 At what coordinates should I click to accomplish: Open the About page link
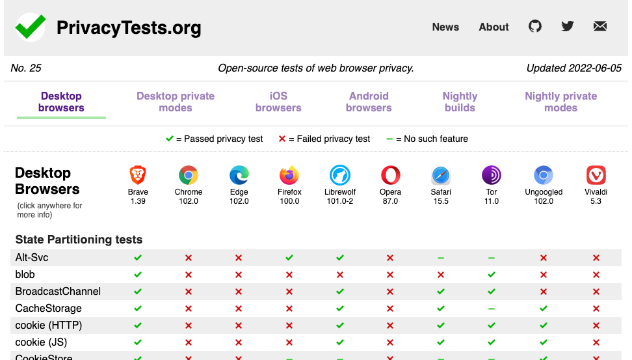point(494,27)
